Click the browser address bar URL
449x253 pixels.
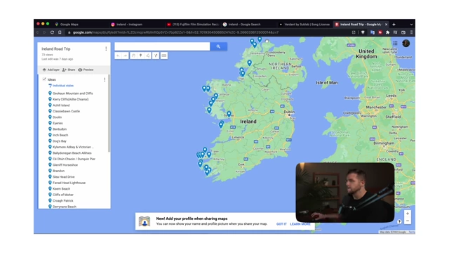[x=175, y=32]
